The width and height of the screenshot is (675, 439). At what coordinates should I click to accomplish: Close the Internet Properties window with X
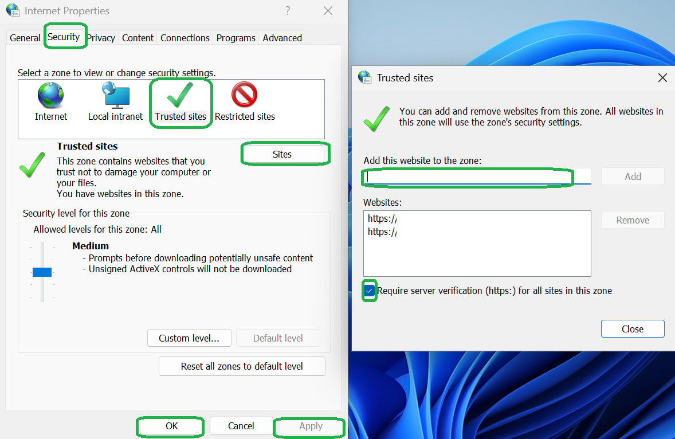point(328,11)
